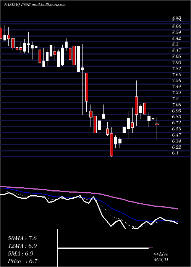Select the 6.34 price axis label
The image size is (191, 267).
[x=176, y=141]
